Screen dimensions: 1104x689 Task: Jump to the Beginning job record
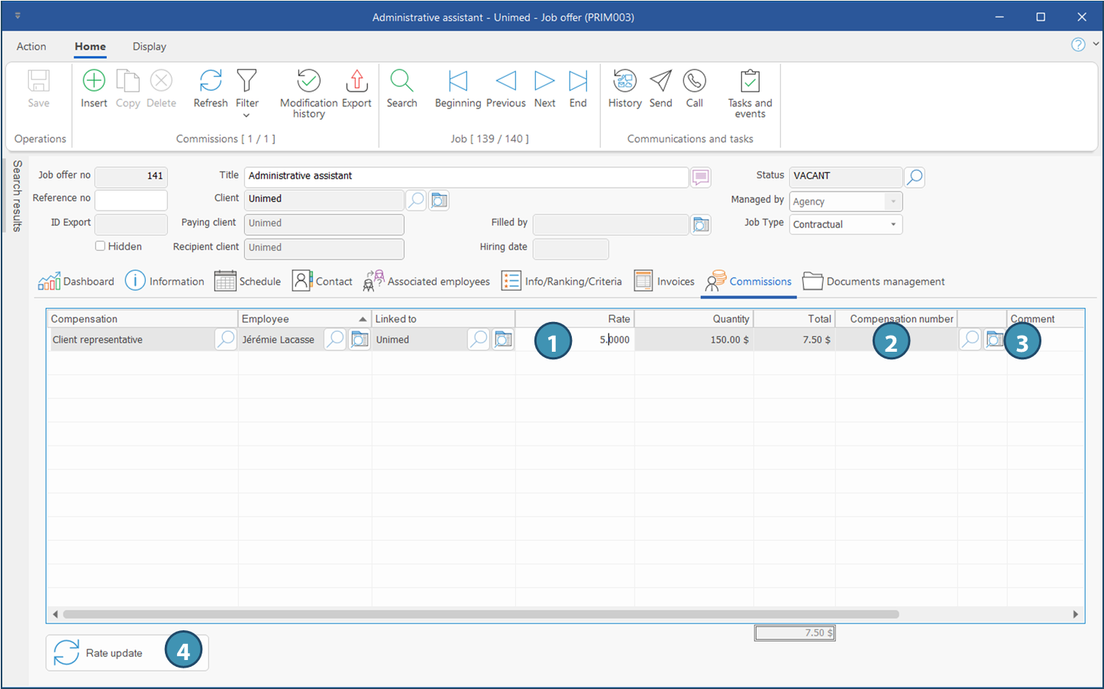[x=457, y=82]
